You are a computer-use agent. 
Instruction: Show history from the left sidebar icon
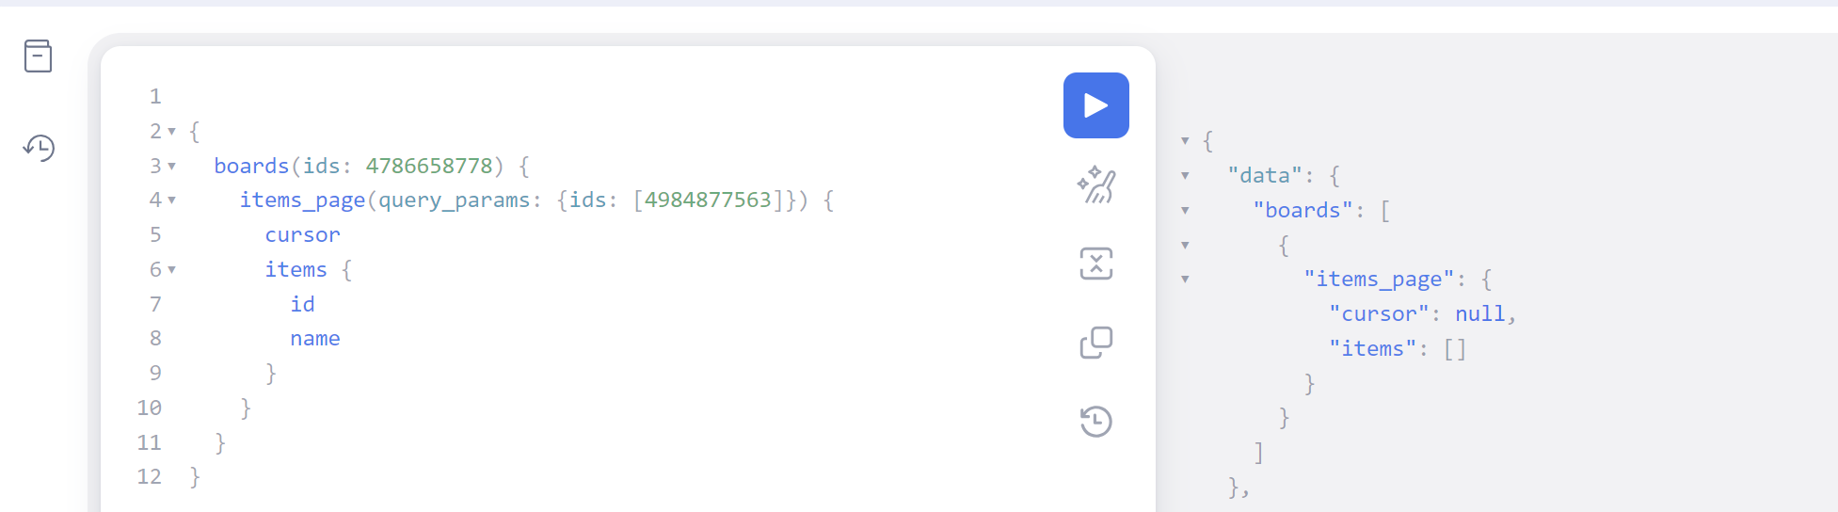[x=39, y=148]
